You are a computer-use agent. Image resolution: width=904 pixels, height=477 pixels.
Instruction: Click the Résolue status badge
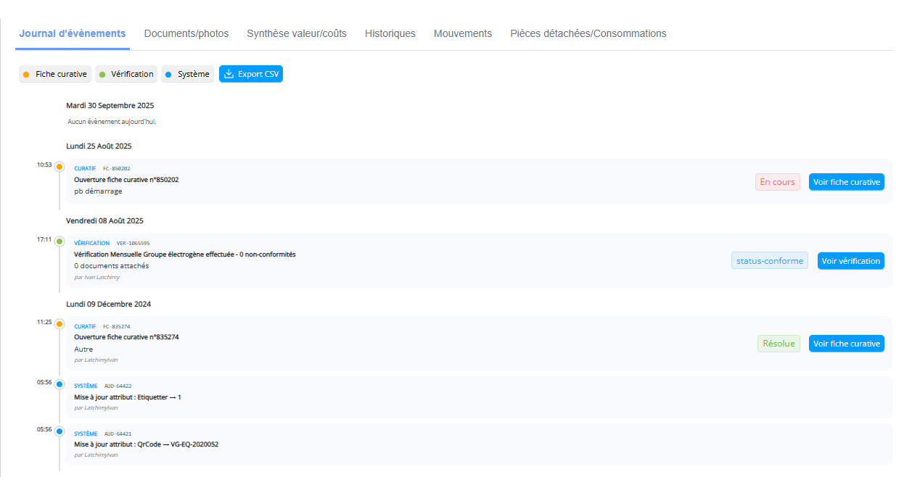pos(778,344)
